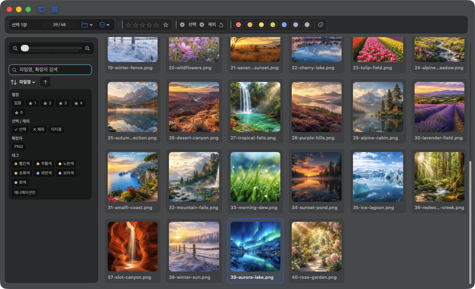The height and width of the screenshot is (289, 475).
Task: Filter by 5 star rating chip
Action: pos(19,112)
